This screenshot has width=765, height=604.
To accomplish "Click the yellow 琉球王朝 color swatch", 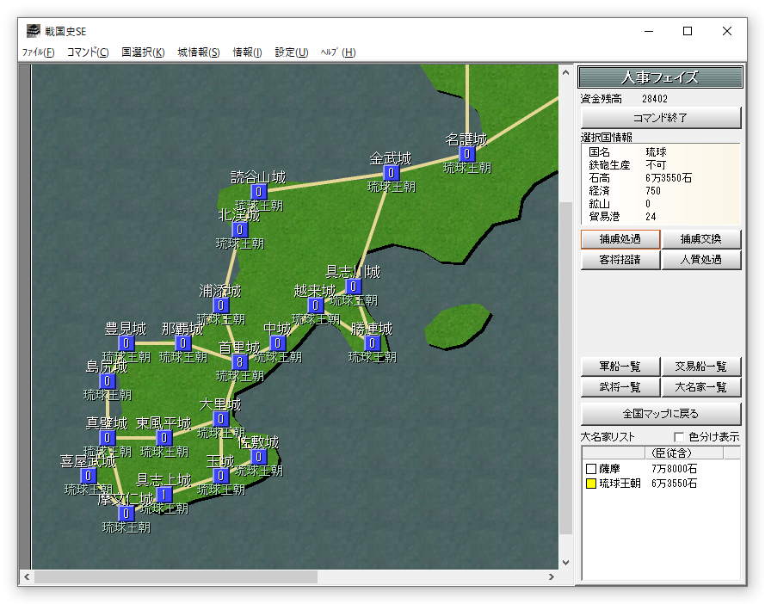I will click(x=590, y=484).
